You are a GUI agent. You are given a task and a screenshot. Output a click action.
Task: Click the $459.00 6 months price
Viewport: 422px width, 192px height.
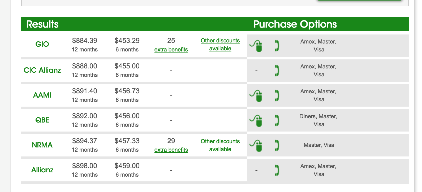[x=127, y=166]
